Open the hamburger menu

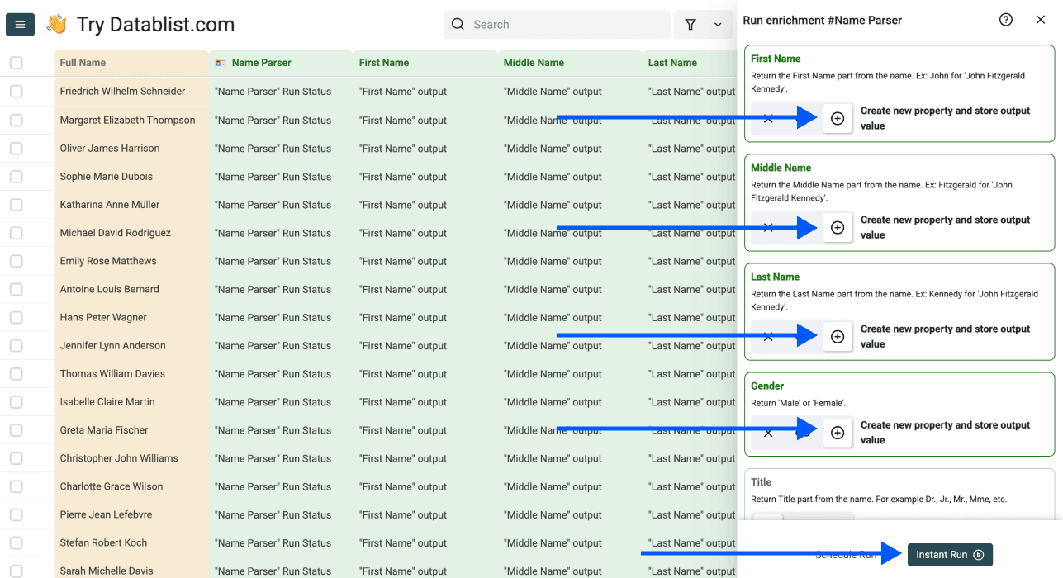point(20,24)
